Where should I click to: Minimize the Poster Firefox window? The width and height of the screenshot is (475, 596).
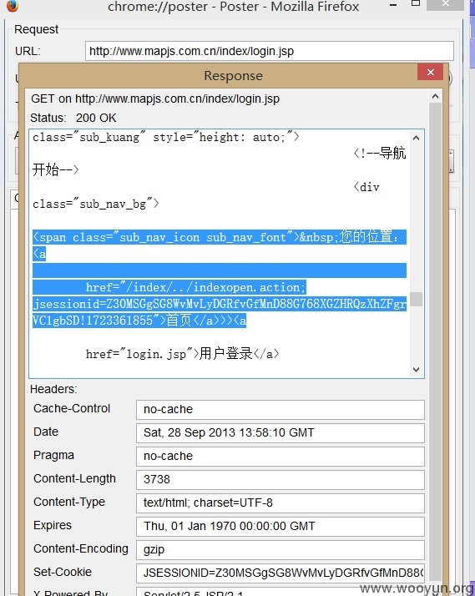(x=393, y=5)
